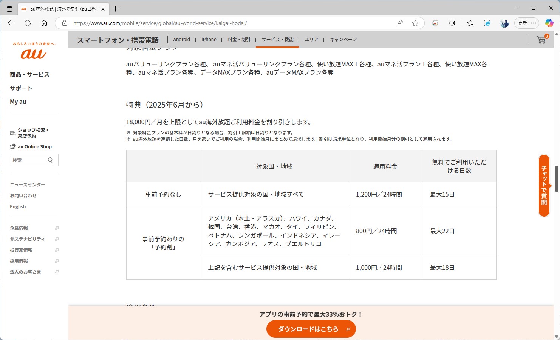This screenshot has width=560, height=340.
Task: Launch Copilot from the browser toolbar
Action: pyautogui.click(x=548, y=23)
